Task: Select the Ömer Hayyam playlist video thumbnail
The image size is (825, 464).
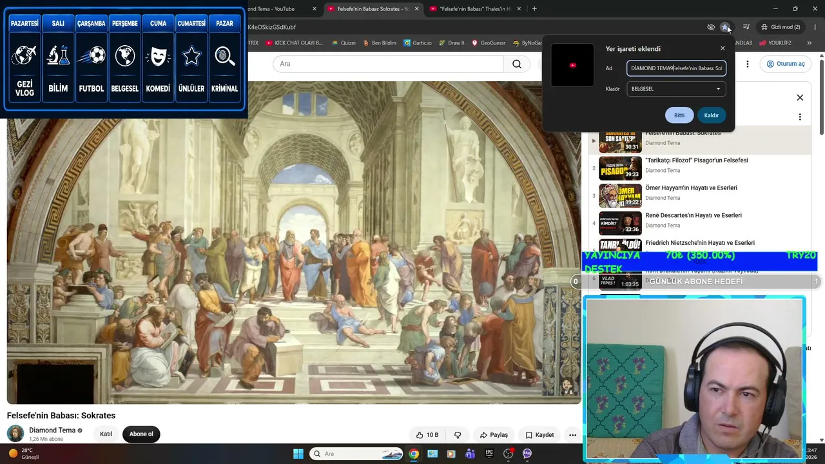Action: click(x=620, y=196)
